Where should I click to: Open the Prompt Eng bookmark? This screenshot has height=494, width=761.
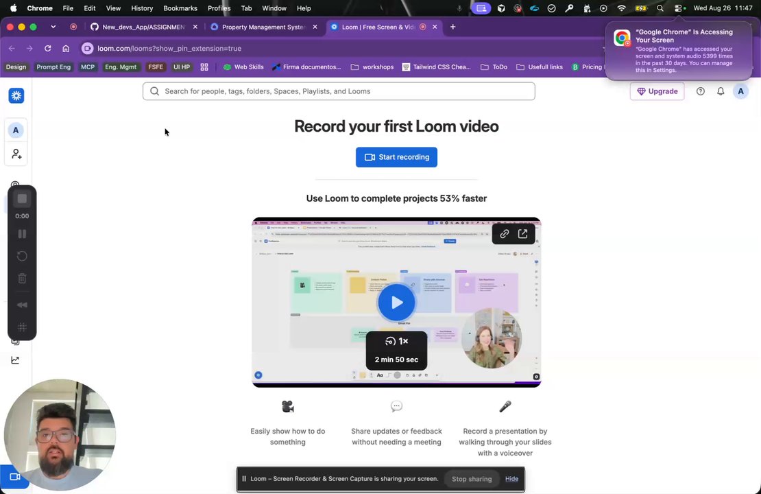[53, 67]
